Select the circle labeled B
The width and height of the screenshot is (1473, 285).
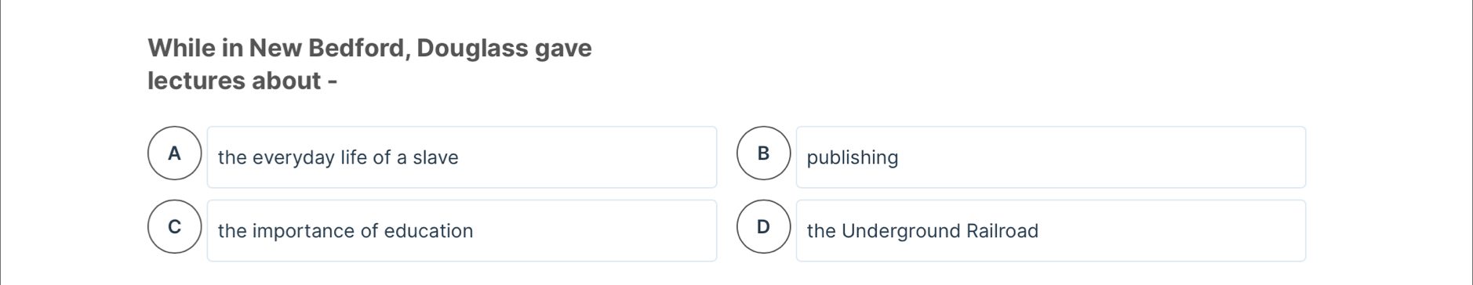pyautogui.click(x=764, y=153)
